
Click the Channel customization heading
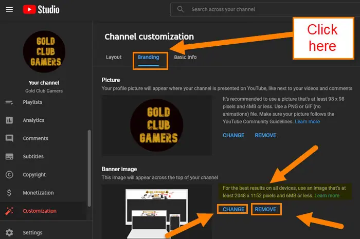point(149,36)
